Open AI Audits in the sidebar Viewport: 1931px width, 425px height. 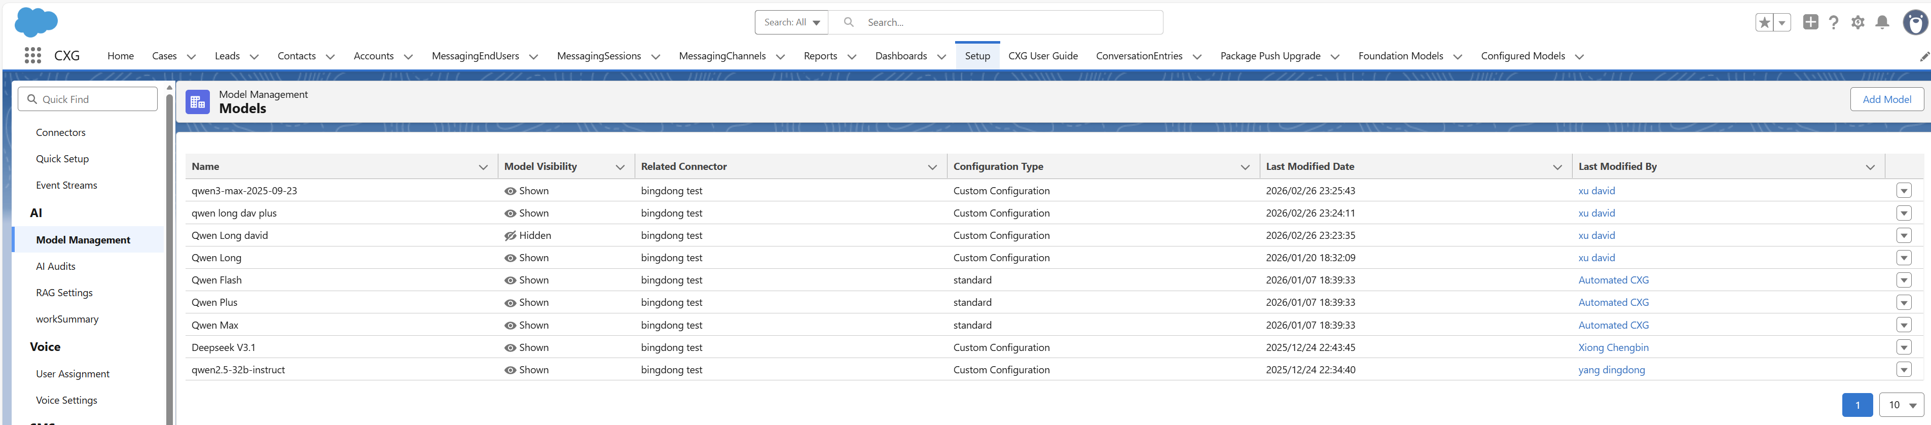click(x=55, y=266)
